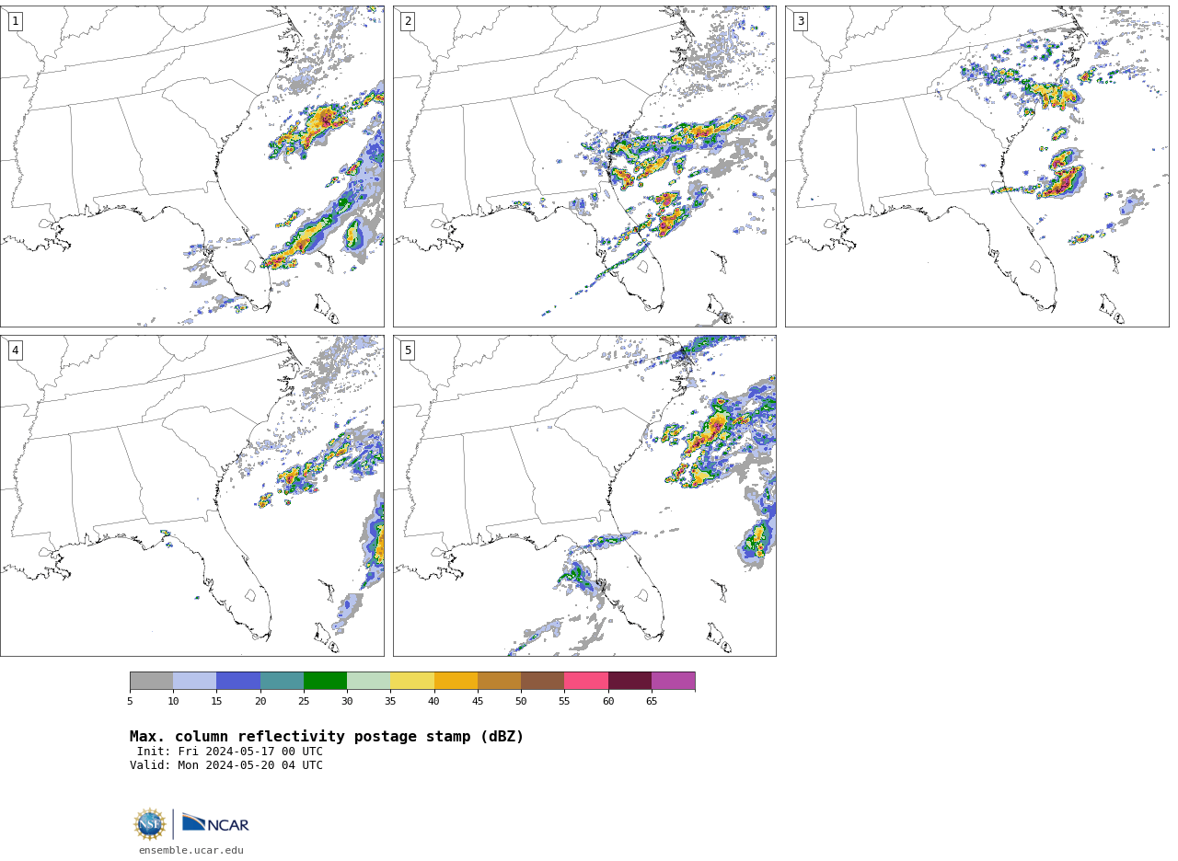This screenshot has height=861, width=1178.
Task: Click the number 2 panel label
Action: click(x=408, y=21)
